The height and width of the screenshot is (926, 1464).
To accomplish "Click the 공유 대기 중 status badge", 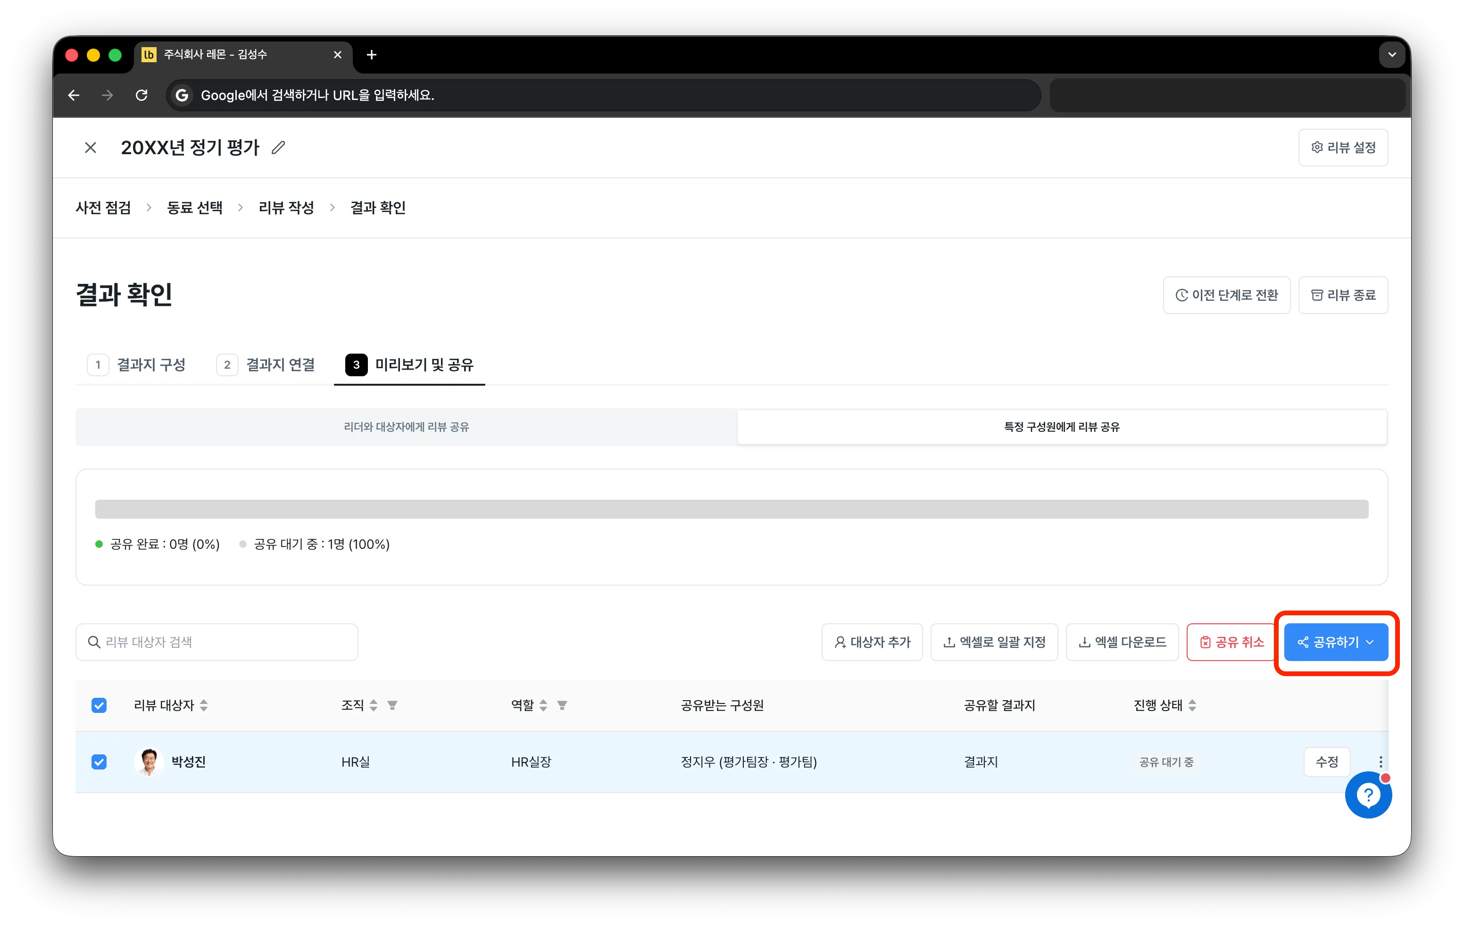I will tap(1165, 762).
